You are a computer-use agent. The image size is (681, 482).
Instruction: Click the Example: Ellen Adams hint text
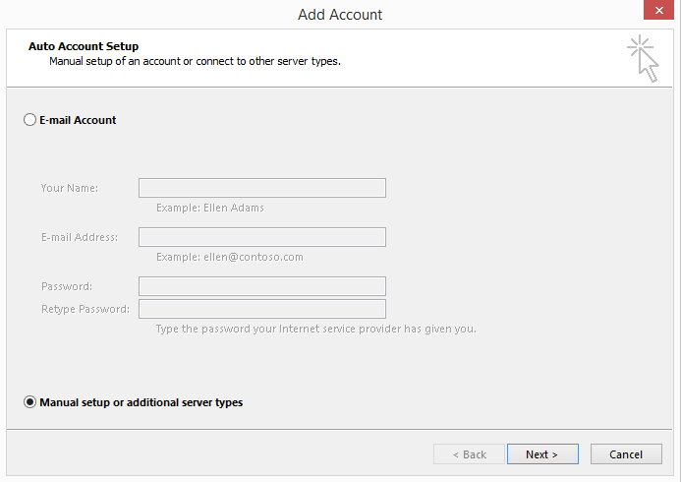pos(210,208)
